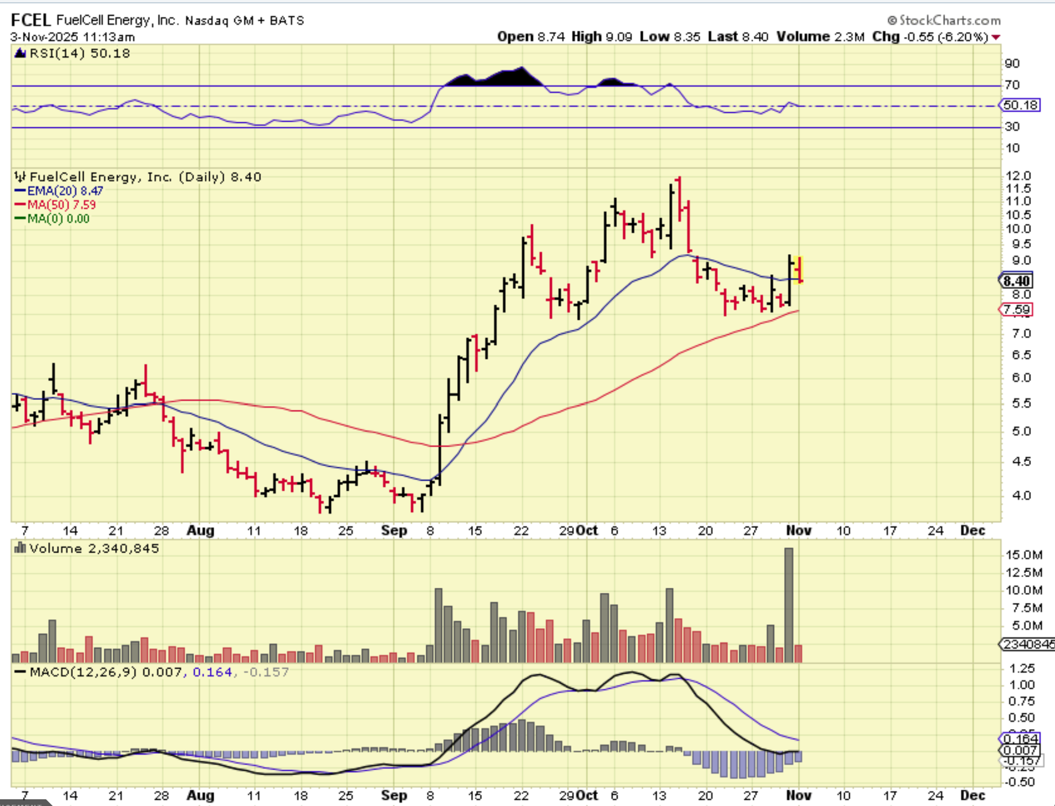Click the 90 level on RSI axis
The width and height of the screenshot is (1055, 806).
[1012, 63]
